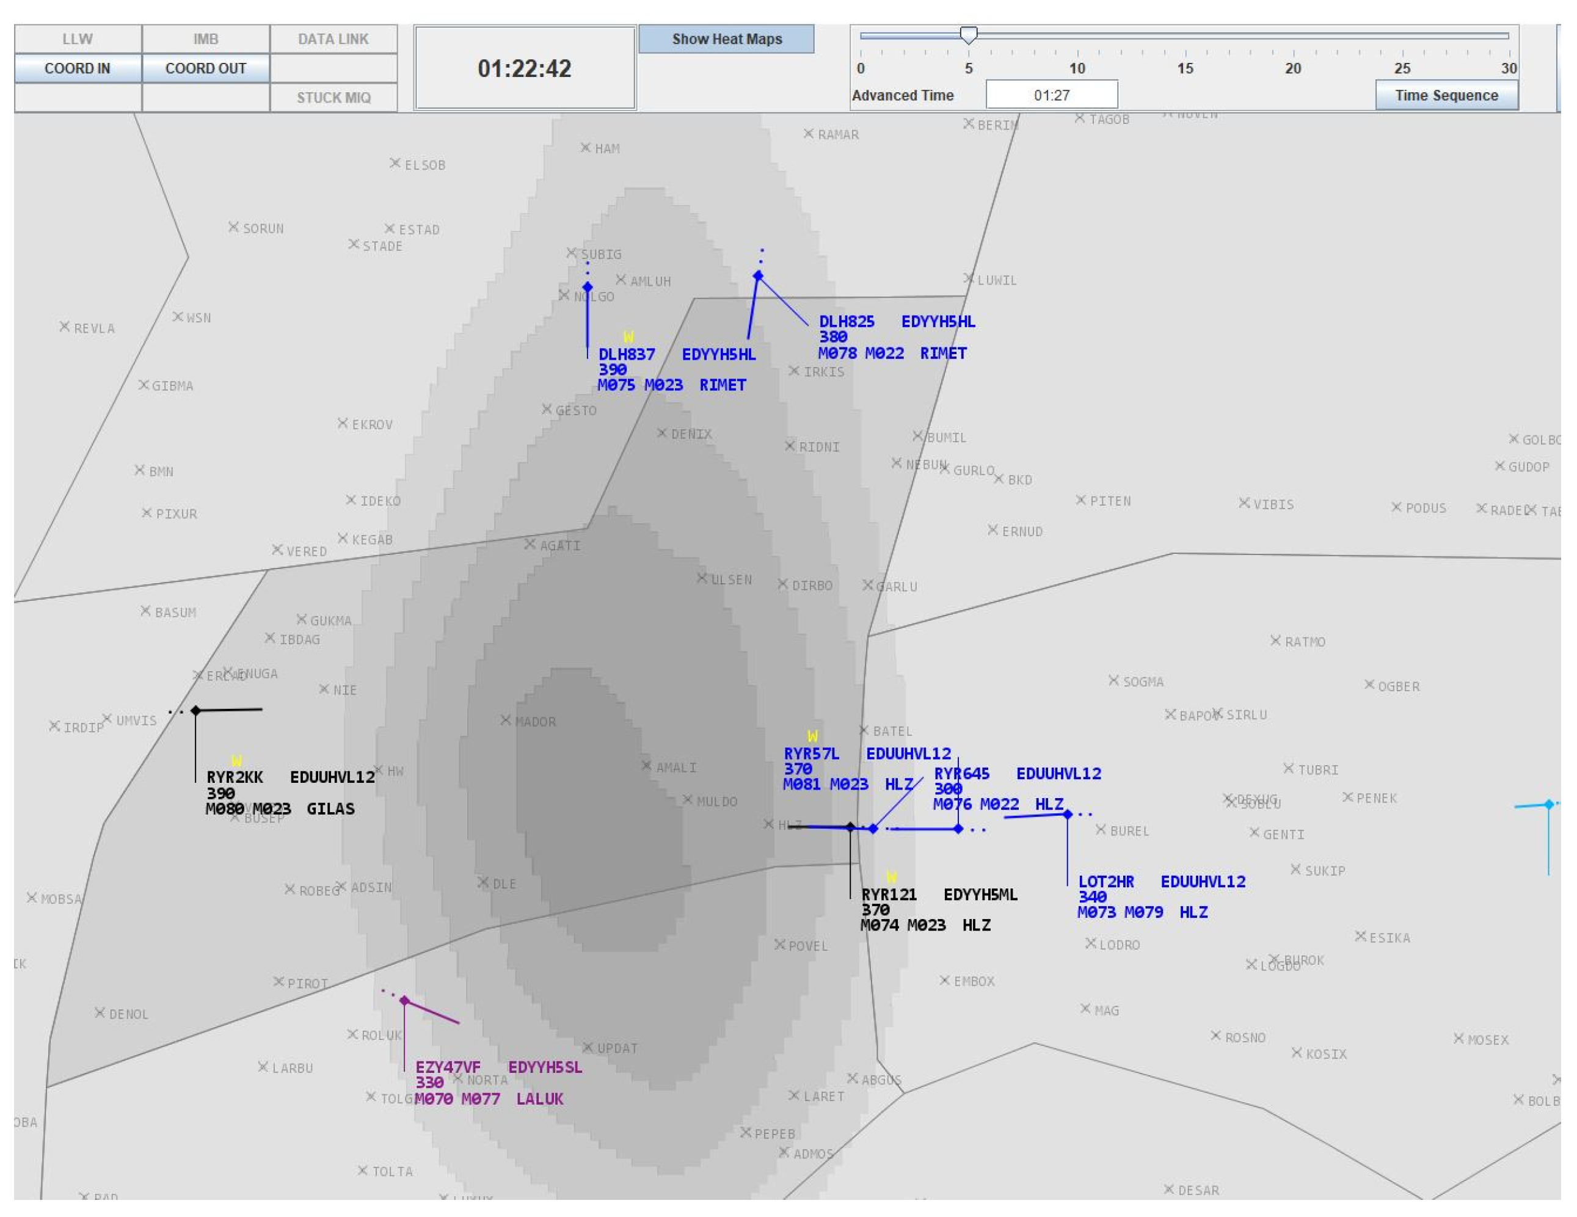The image size is (1577, 1217).
Task: Open the LLW tab
Action: pos(77,39)
